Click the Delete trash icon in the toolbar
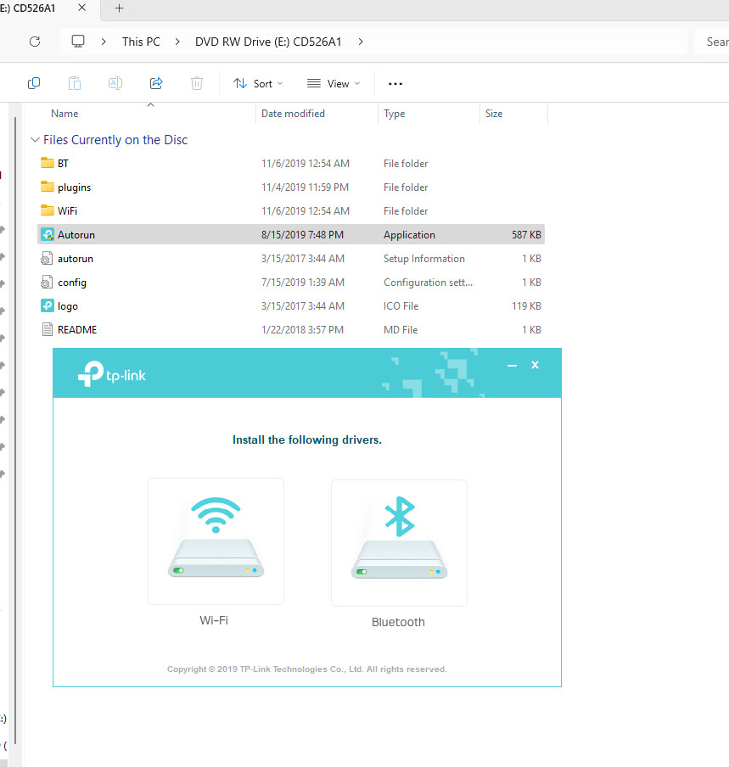 (x=197, y=82)
